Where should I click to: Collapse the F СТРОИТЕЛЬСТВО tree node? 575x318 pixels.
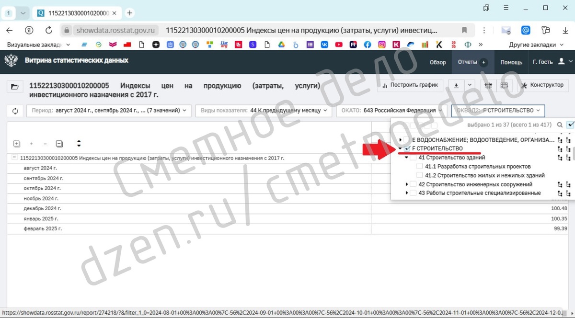401,148
